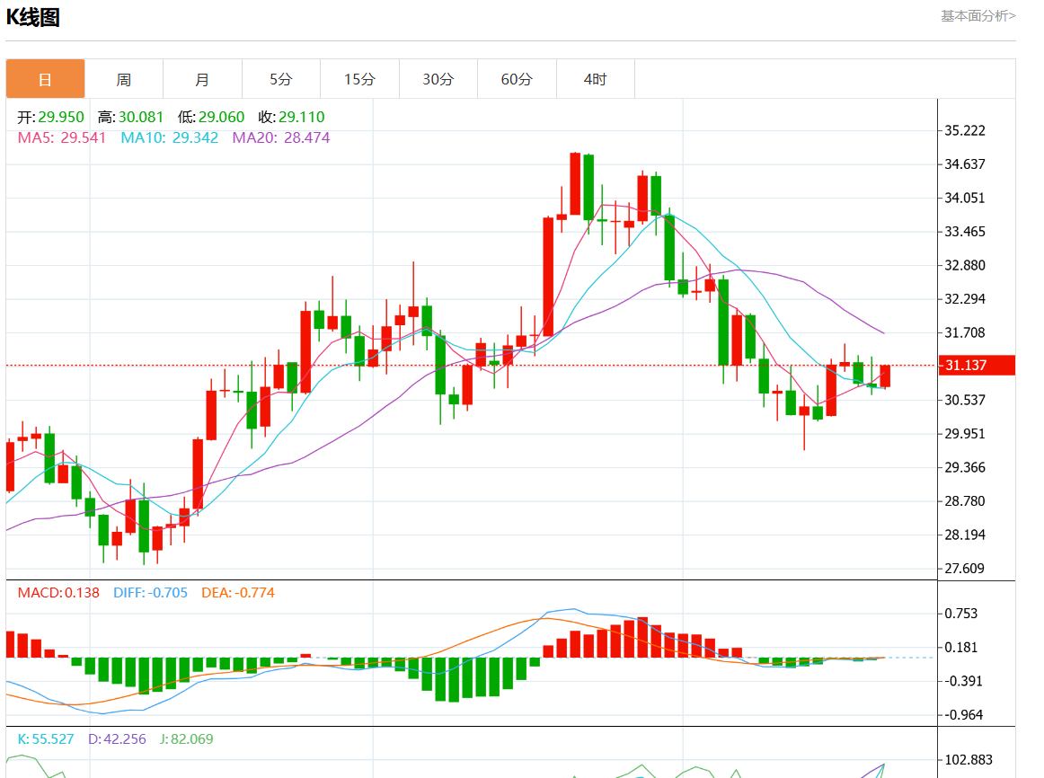Click the DEA -0.774 label

click(238, 593)
